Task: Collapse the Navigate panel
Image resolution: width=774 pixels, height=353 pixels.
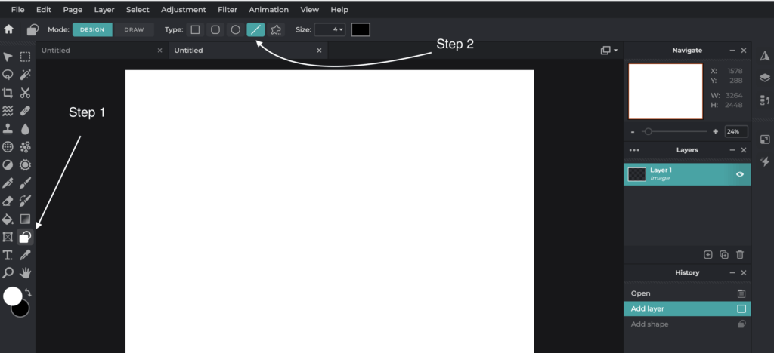Action: pos(732,51)
